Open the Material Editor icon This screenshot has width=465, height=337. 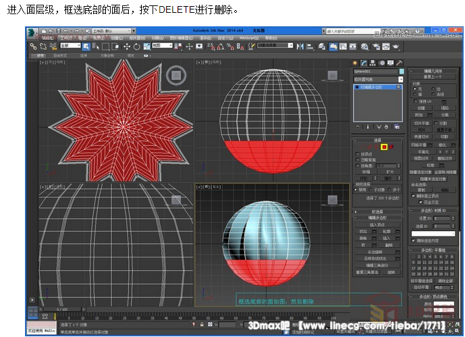tap(364, 47)
